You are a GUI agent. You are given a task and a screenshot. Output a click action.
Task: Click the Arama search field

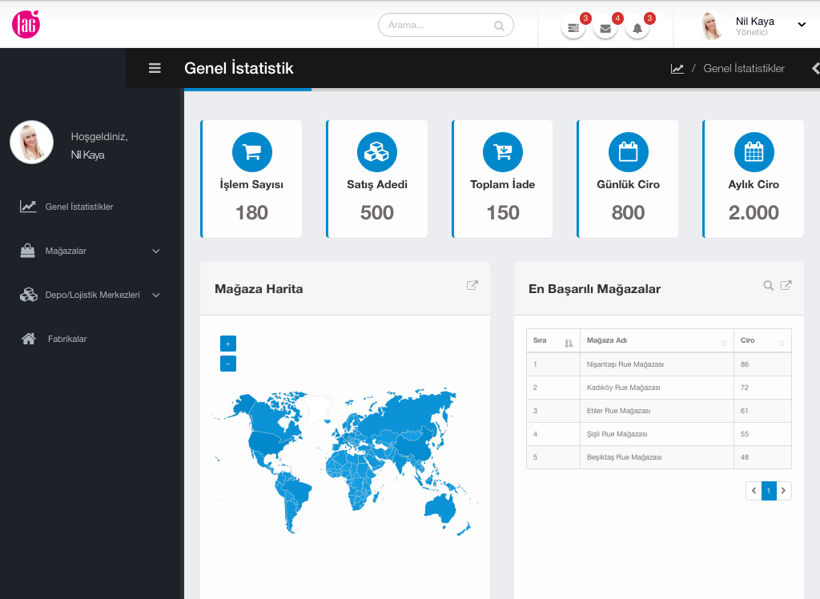pos(439,25)
